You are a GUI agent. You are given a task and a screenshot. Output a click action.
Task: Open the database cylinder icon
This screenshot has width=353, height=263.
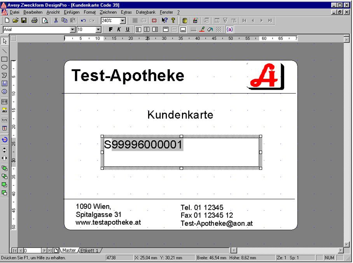[185, 21]
